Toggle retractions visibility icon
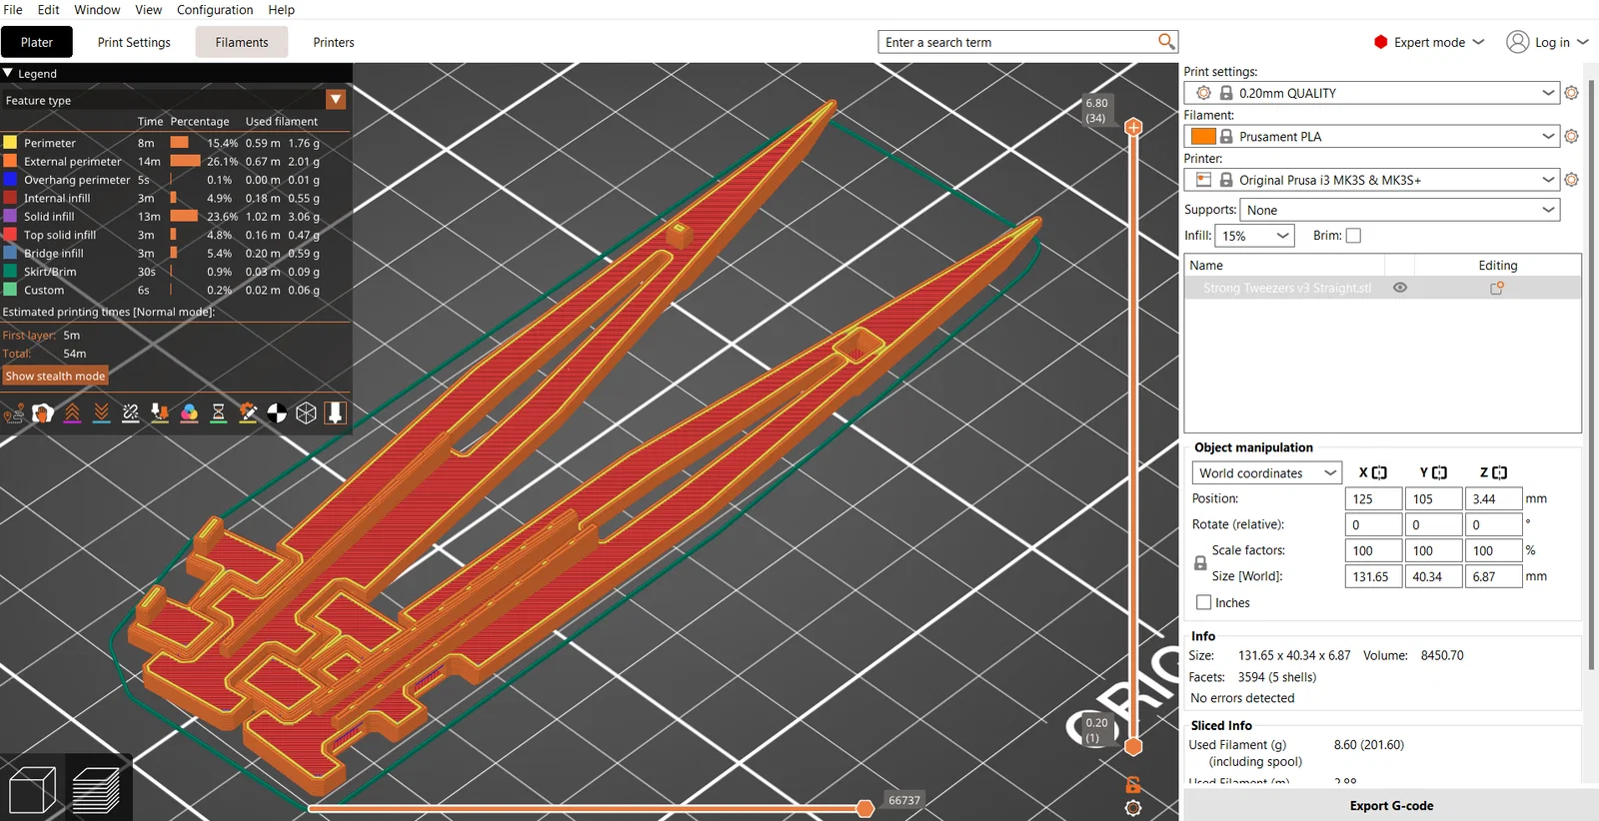Viewport: 1599px width, 821px height. [x=72, y=412]
